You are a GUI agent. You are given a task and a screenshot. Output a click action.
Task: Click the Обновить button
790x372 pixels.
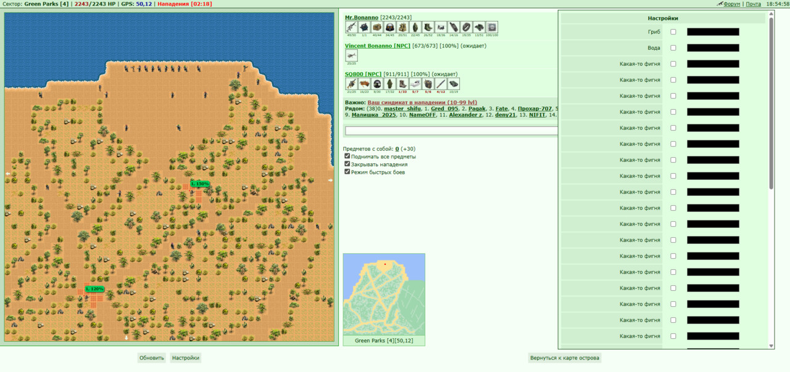152,358
